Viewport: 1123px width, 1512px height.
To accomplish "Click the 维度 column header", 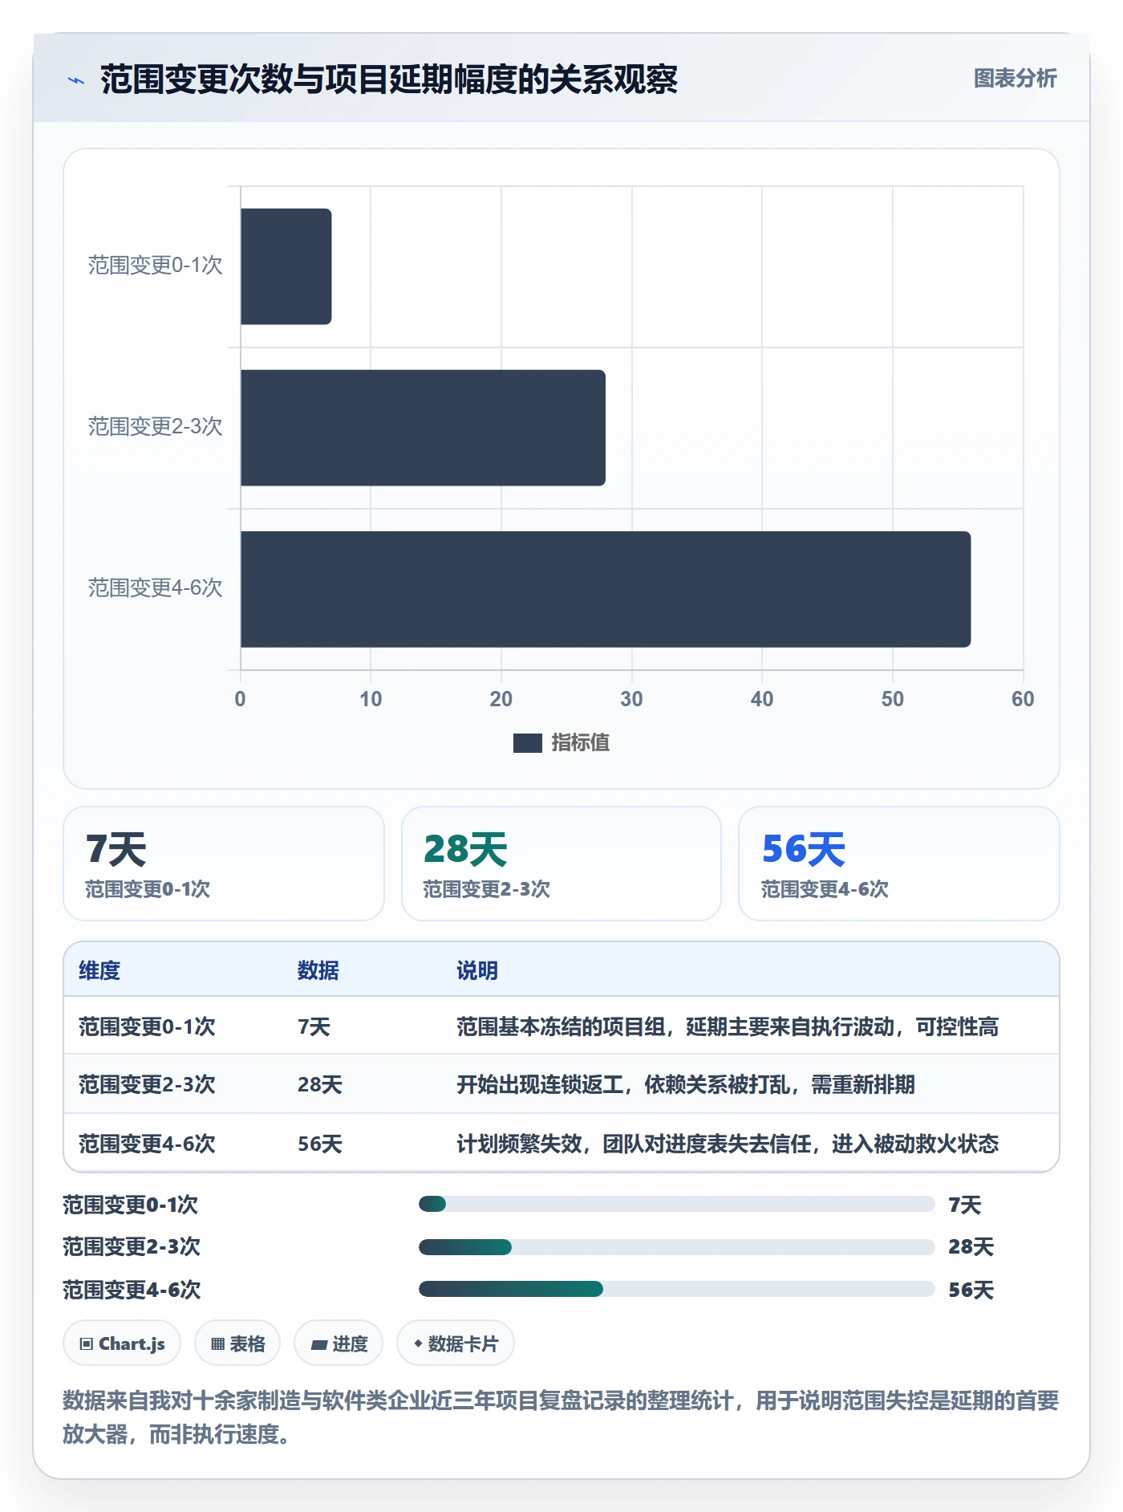I will coord(99,970).
